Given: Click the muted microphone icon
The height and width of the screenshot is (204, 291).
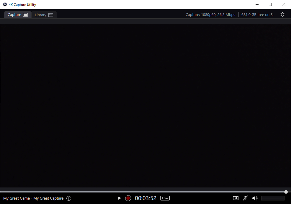Looking at the screenshot, I should tap(245, 198).
